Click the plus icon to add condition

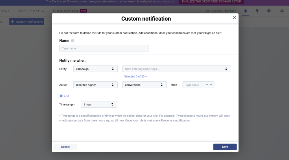[61, 96]
